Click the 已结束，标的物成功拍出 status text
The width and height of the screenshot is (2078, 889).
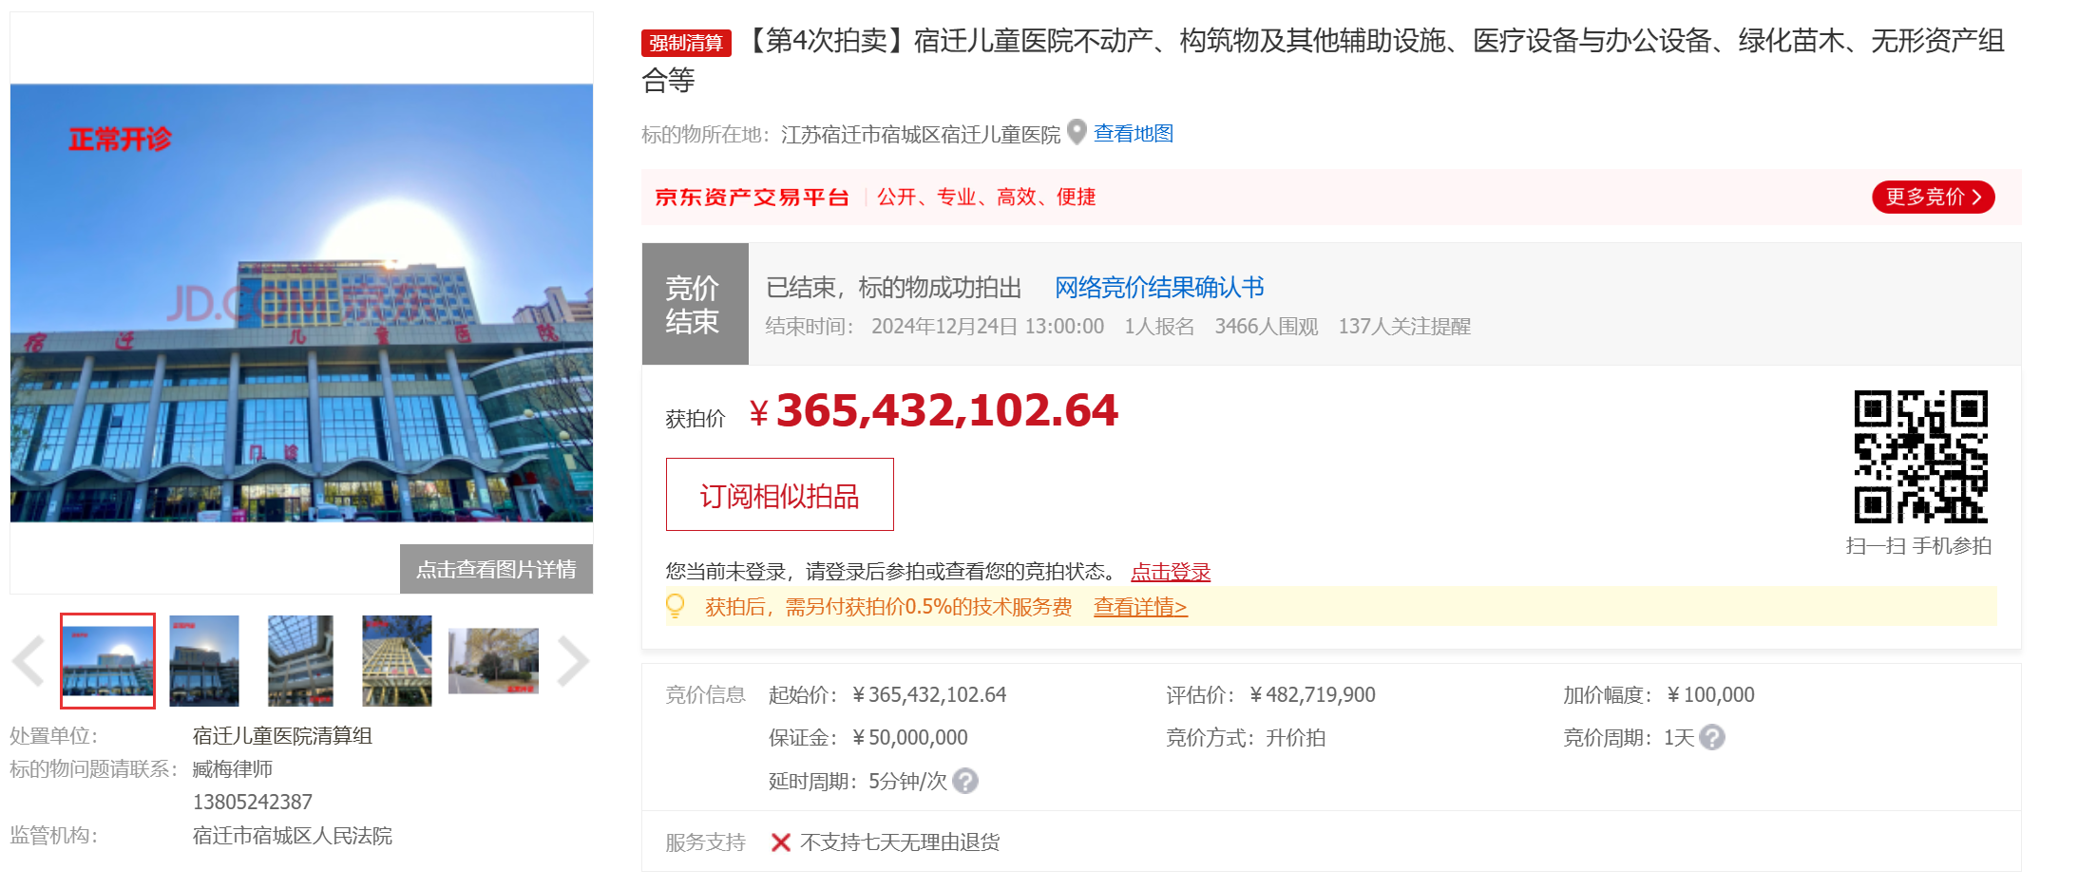pyautogui.click(x=894, y=288)
